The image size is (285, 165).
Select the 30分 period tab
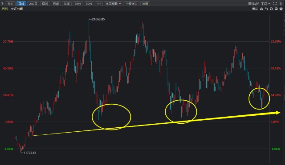[x=77, y=4]
